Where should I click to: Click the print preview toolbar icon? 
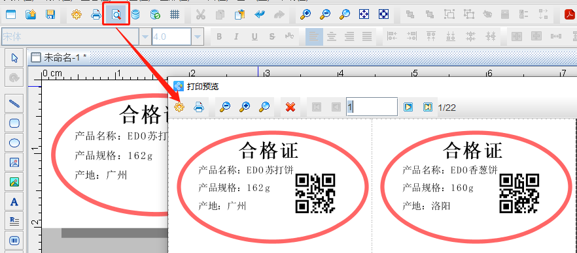tap(116, 14)
